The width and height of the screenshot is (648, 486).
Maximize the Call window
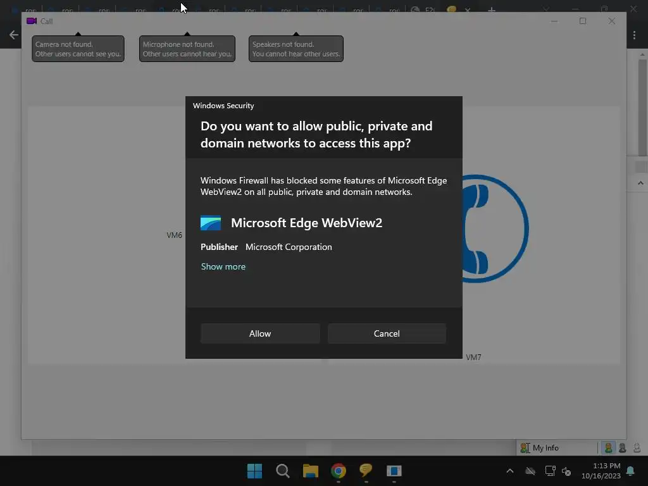[583, 21]
